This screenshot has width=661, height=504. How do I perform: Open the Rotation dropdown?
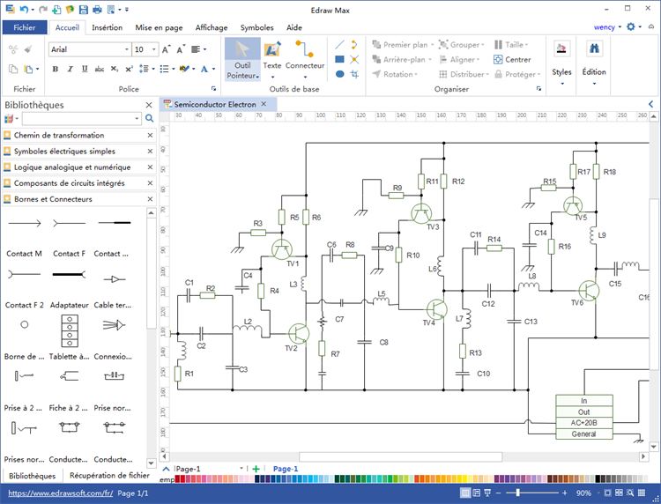(395, 74)
